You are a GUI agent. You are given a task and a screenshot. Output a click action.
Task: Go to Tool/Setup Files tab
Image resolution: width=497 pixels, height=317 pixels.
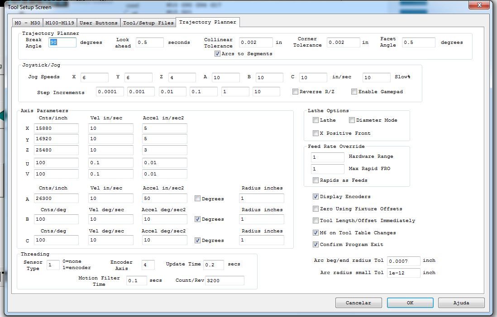(148, 23)
